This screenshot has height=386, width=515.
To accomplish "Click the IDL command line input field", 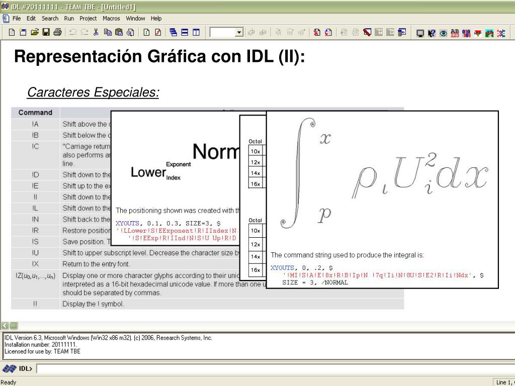I will [275, 368].
